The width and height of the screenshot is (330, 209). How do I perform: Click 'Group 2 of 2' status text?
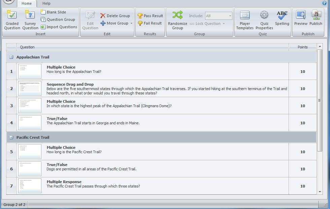click(x=14, y=205)
